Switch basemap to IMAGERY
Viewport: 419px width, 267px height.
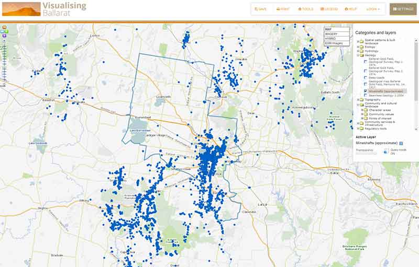coord(337,34)
